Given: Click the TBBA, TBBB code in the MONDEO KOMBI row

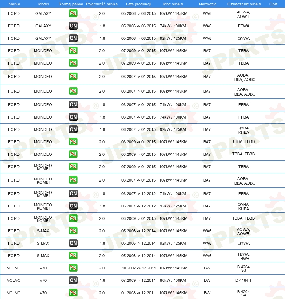Looking at the screenshot, I should (243, 218).
